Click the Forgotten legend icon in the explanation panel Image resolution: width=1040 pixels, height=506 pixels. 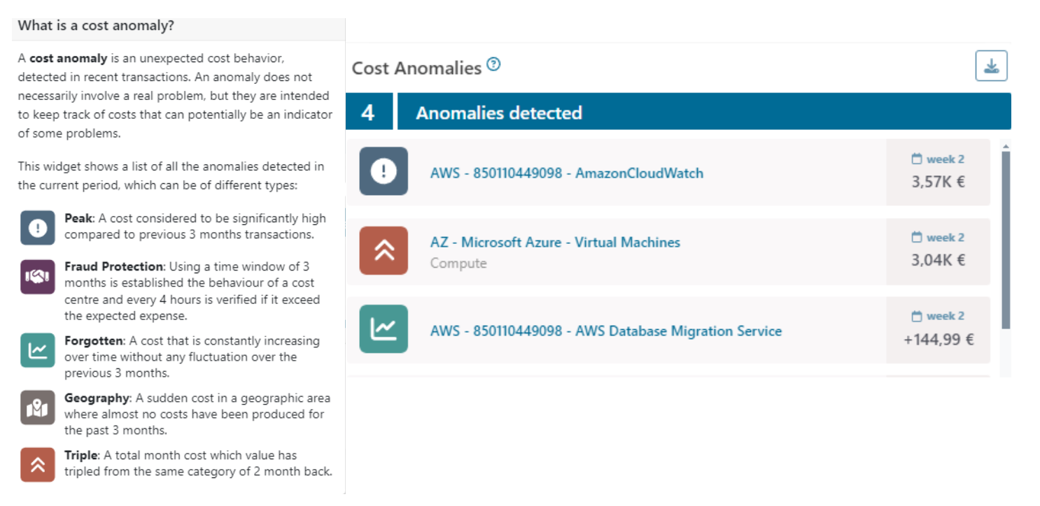point(38,350)
